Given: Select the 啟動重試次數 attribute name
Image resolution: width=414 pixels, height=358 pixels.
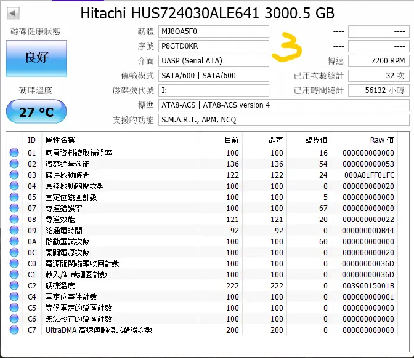Looking at the screenshot, I should [x=67, y=242].
